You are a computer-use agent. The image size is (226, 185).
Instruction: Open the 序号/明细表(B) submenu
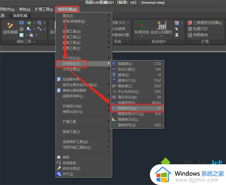click(x=84, y=21)
